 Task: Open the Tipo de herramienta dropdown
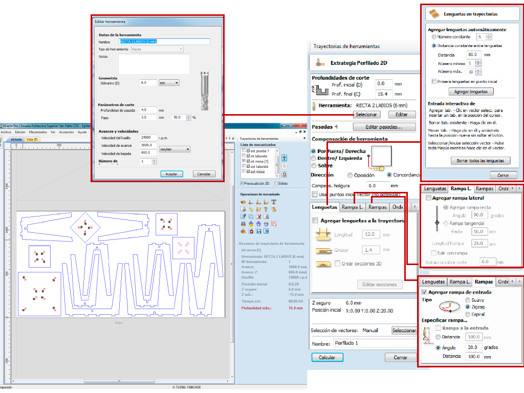(157, 49)
